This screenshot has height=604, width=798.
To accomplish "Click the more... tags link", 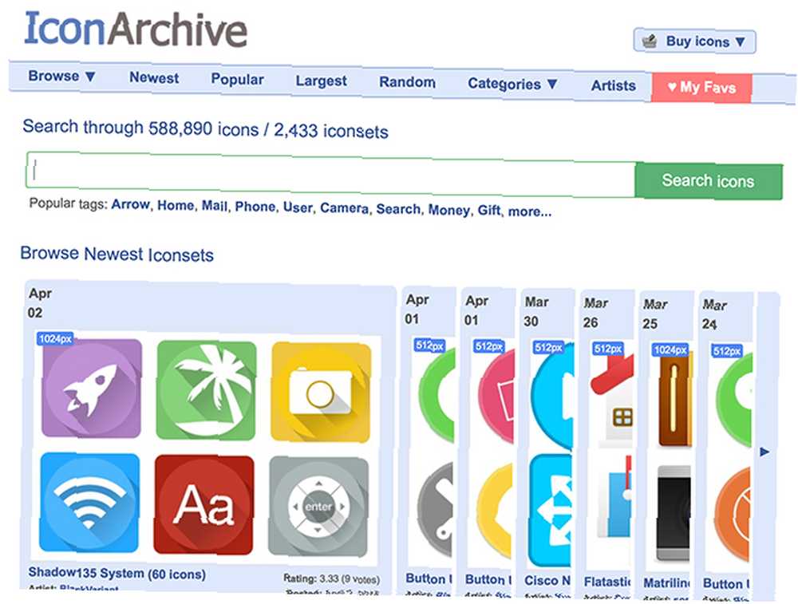I will (529, 211).
